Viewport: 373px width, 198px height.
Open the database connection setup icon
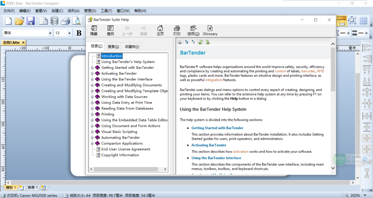click(55, 21)
